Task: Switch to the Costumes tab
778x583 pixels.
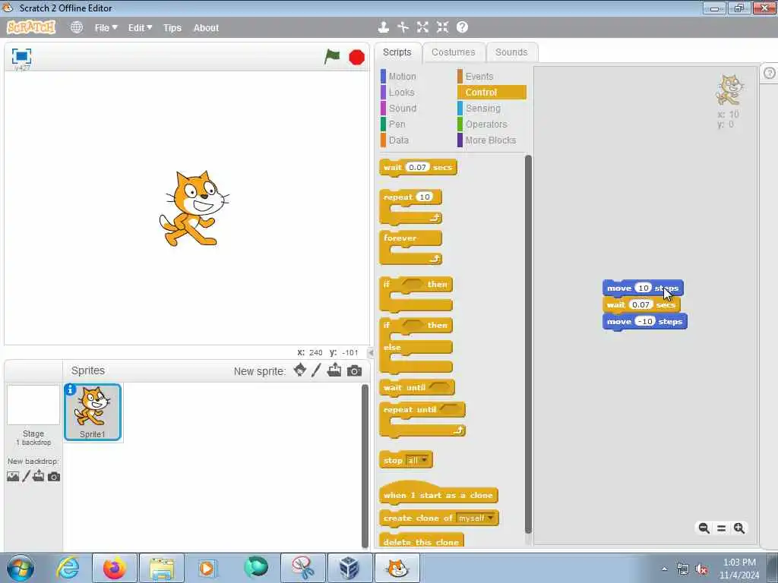Action: [453, 52]
